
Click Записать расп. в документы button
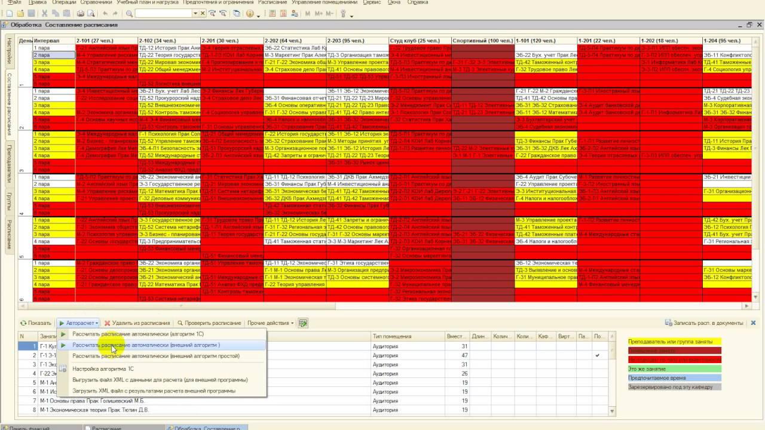coord(704,323)
